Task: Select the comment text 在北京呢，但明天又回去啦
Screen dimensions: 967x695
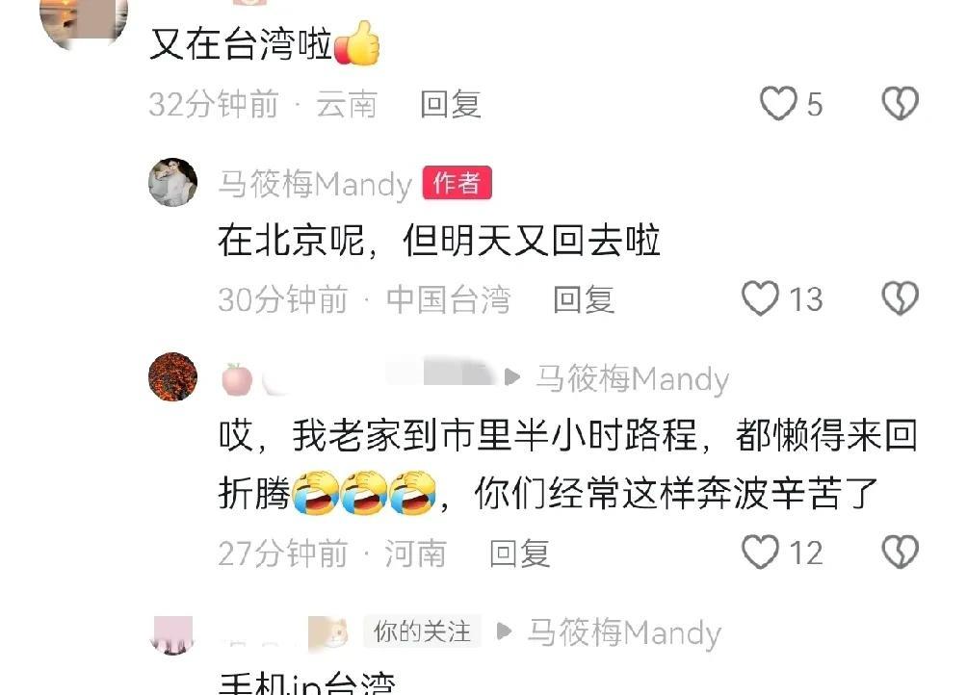Action: (439, 240)
